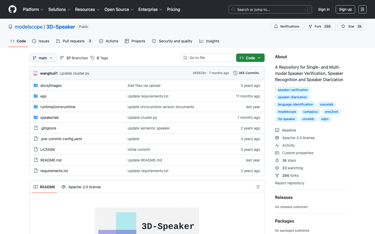Click the .gitignore file icon
The height and width of the screenshot is (234, 375).
[x=36, y=128]
